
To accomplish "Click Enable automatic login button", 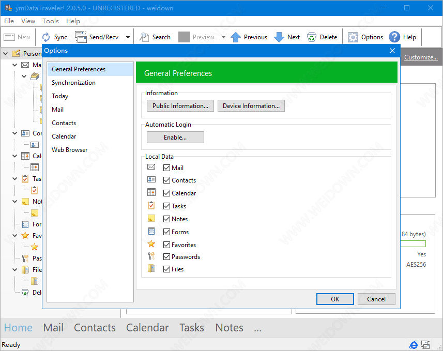I will pos(175,138).
